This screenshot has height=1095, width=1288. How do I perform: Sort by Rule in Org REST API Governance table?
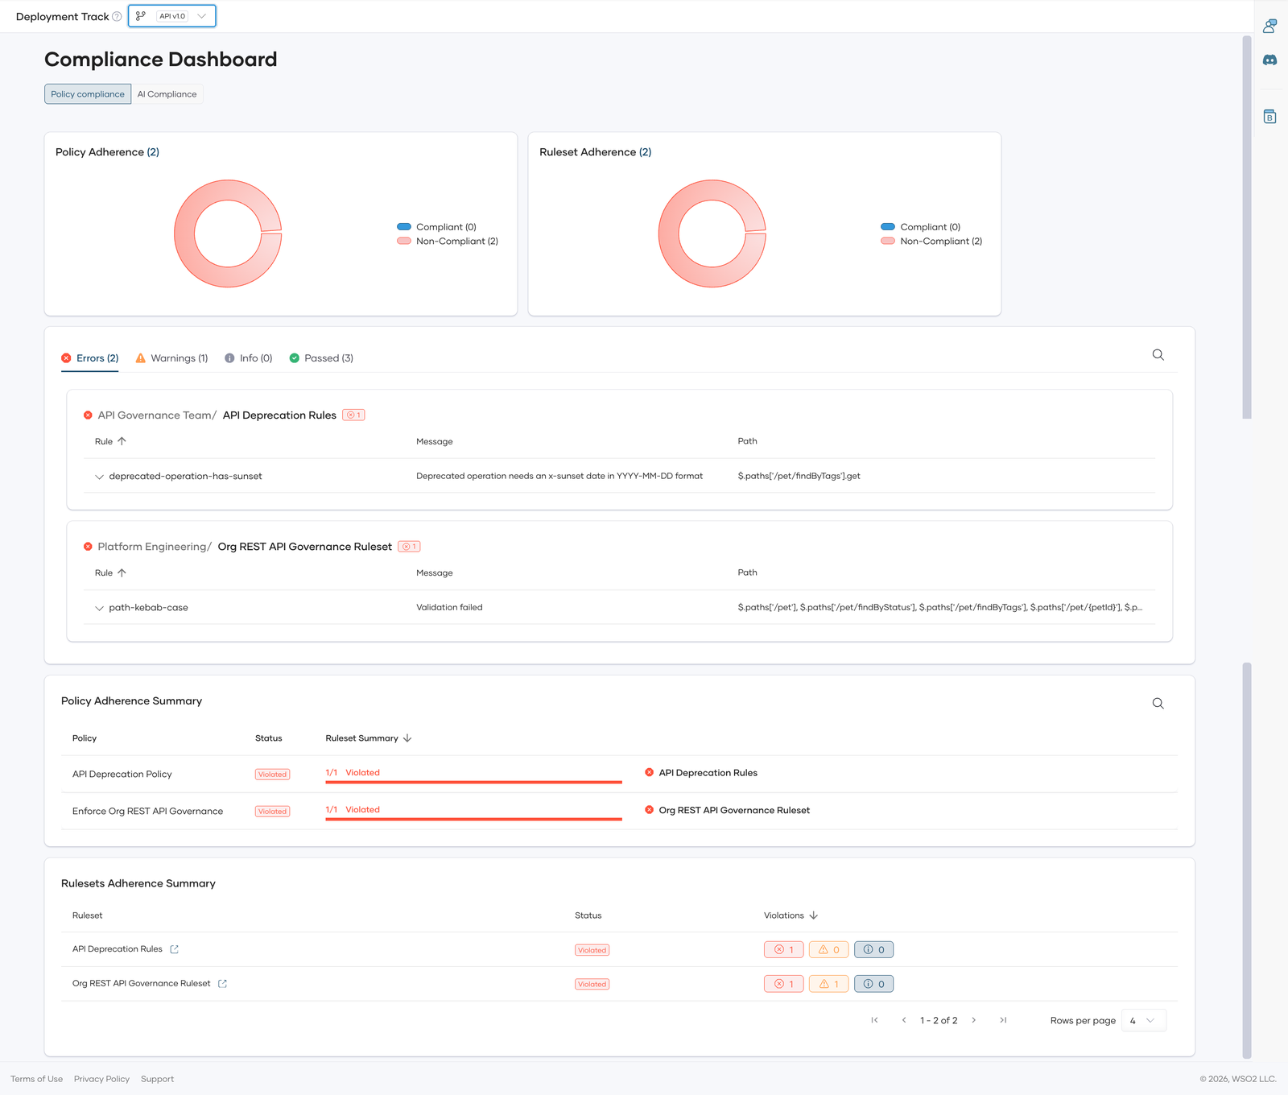tap(122, 572)
